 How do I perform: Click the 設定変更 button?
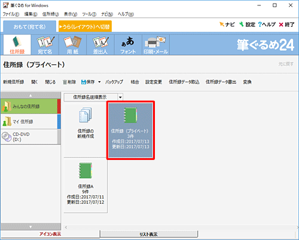tap(154, 82)
